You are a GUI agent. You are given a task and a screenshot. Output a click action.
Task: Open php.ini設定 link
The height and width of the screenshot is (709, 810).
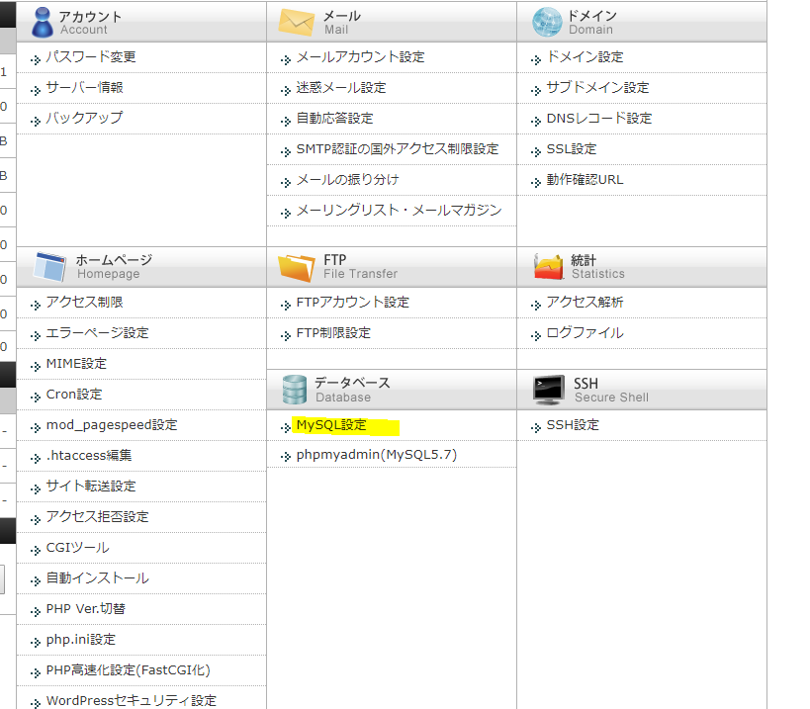(x=81, y=640)
